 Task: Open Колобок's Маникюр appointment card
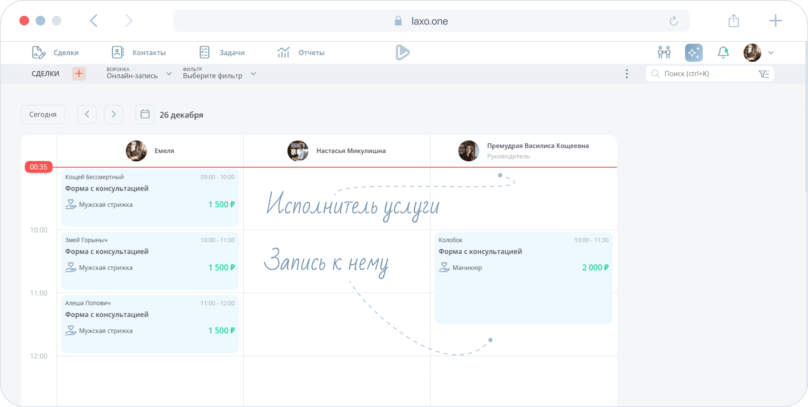click(523, 278)
